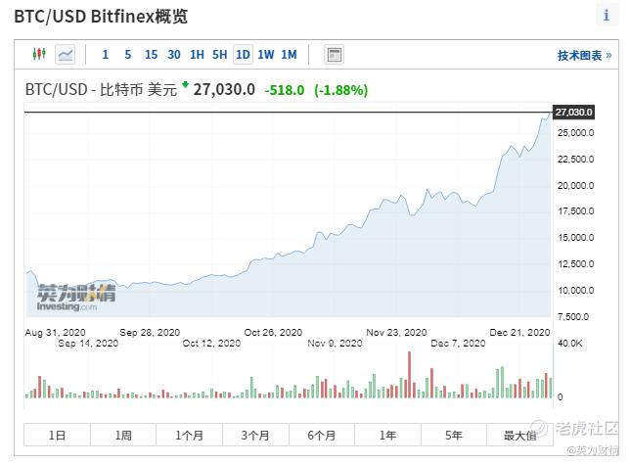The image size is (630, 464).
Task: Choose the 5-minute interval
Action: tap(127, 55)
